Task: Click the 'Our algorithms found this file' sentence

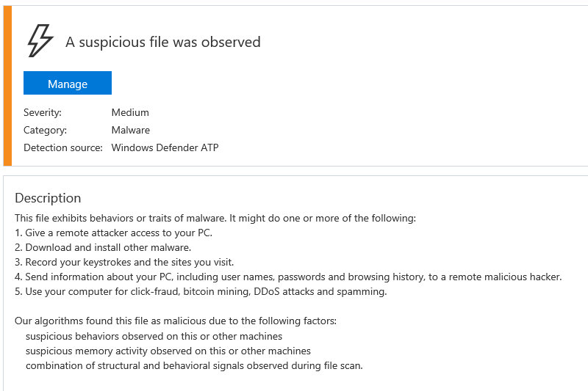Action: (x=176, y=321)
